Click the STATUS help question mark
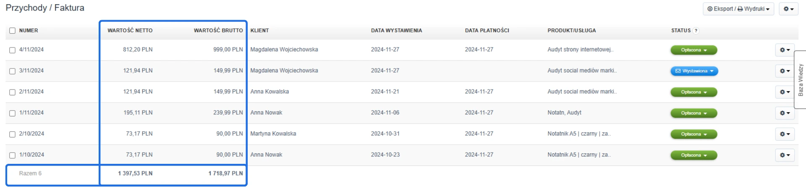The height and width of the screenshot is (192, 806). click(x=696, y=31)
